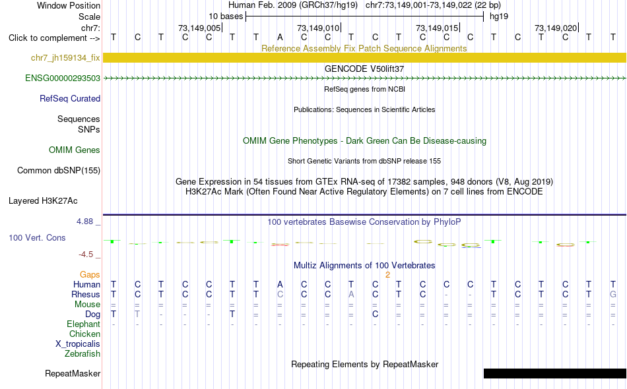Screen dimensions: 627x389
Task: Click the 73,149,015 position marker
Action: click(x=437, y=28)
